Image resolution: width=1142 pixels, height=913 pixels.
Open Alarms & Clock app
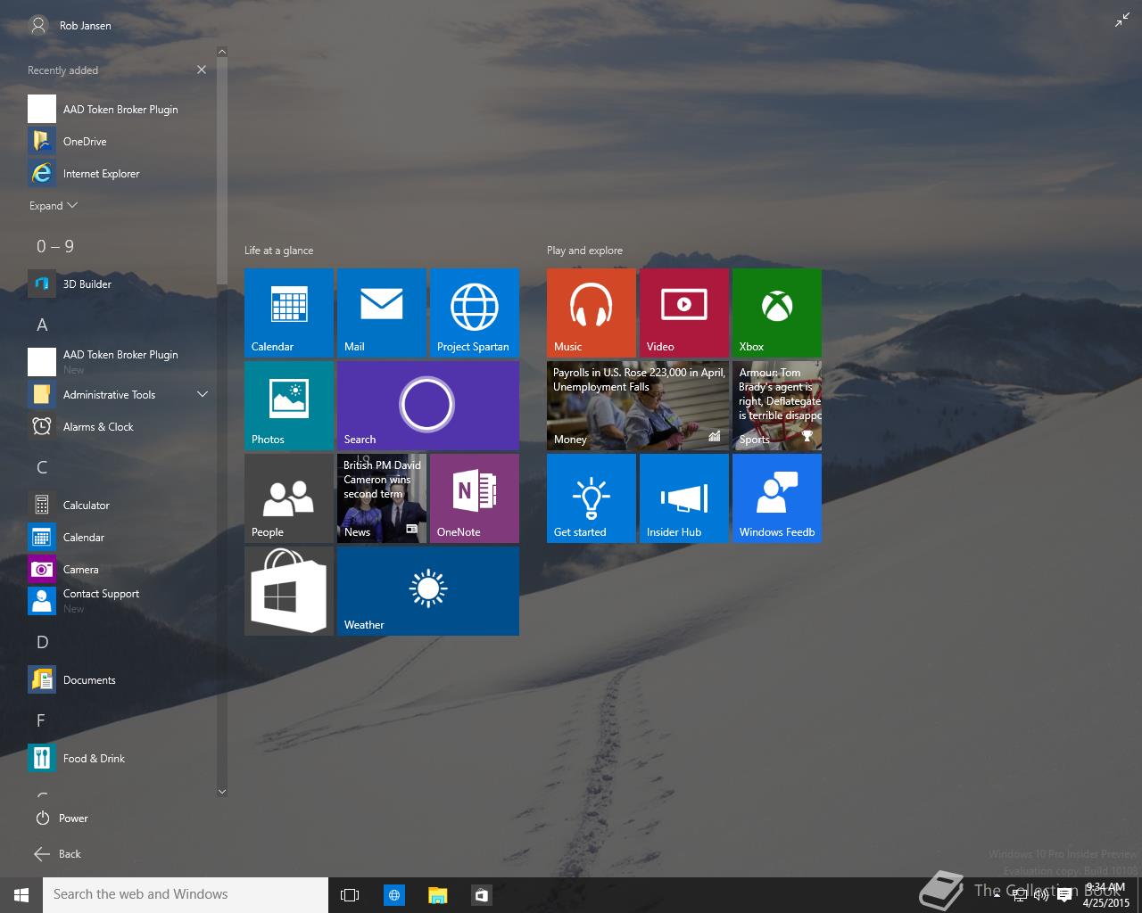120,427
